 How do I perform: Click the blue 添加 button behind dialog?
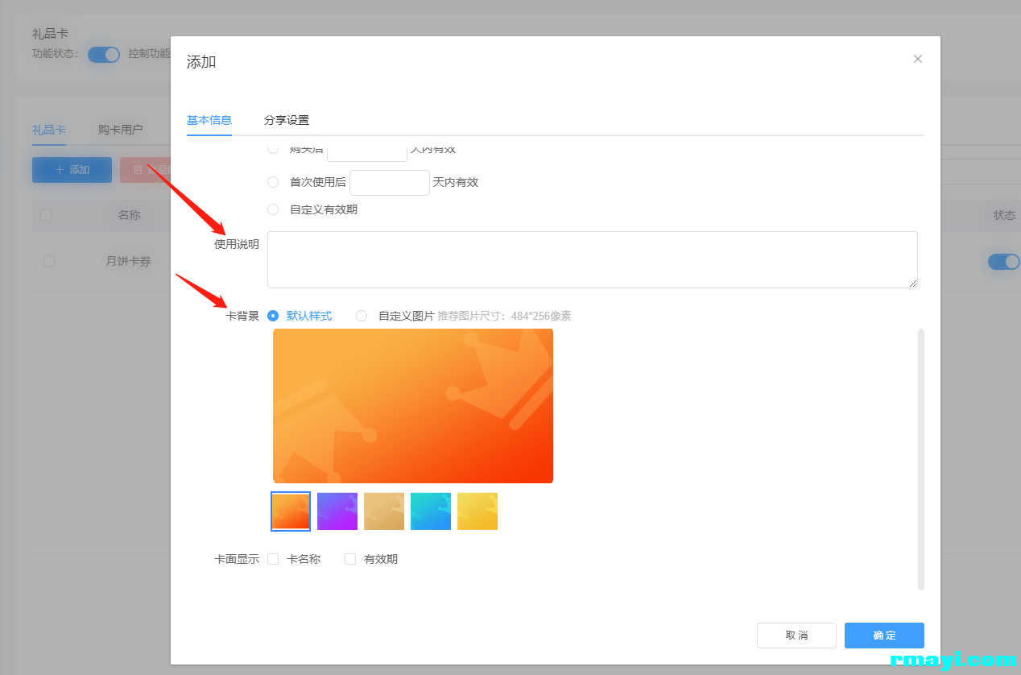72,170
